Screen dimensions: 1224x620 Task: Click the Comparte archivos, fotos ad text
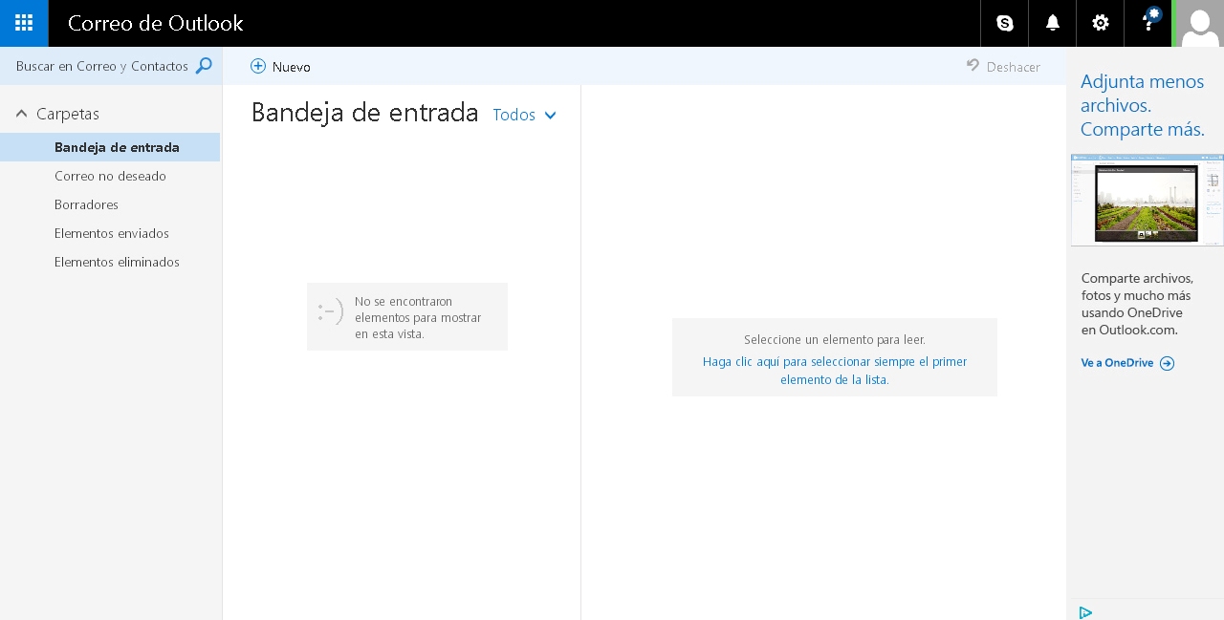click(1137, 304)
